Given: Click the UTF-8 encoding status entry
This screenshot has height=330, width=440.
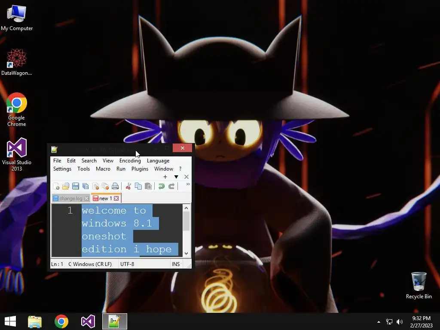Looking at the screenshot, I should 127,264.
